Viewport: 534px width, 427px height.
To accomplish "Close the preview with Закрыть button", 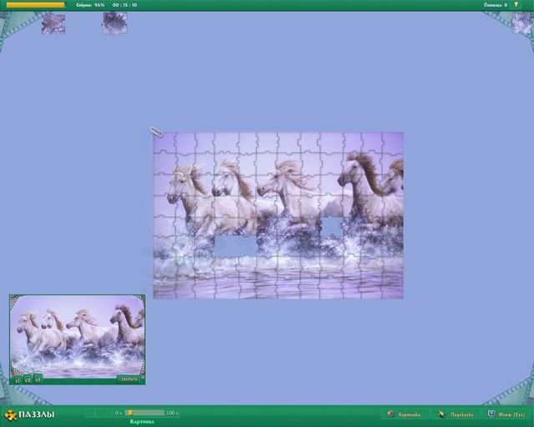I will click(128, 379).
